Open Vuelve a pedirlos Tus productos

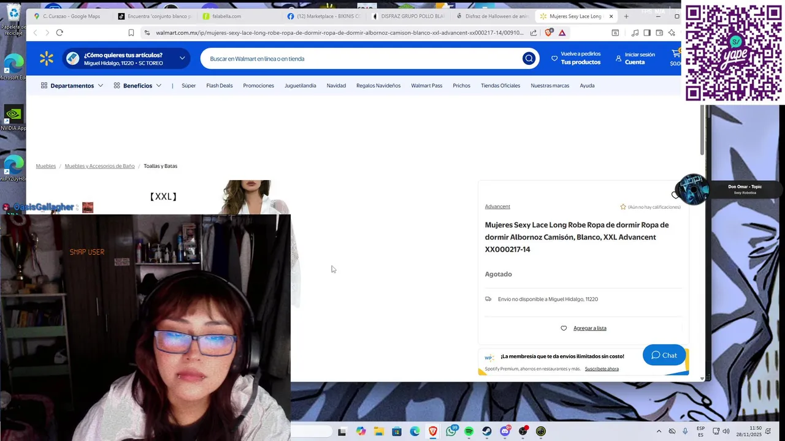pyautogui.click(x=576, y=58)
